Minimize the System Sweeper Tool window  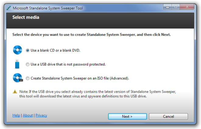[x=167, y=7]
